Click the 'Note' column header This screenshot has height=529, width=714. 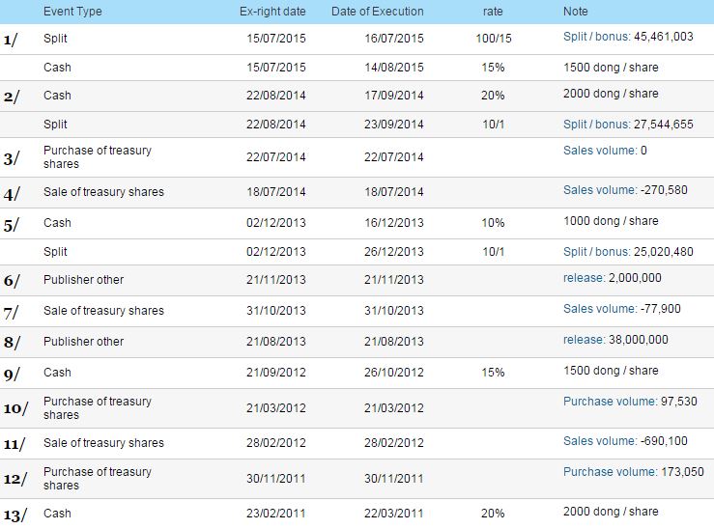[576, 12]
